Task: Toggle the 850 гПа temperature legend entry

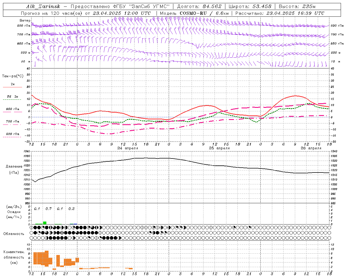Action: coord(13,109)
